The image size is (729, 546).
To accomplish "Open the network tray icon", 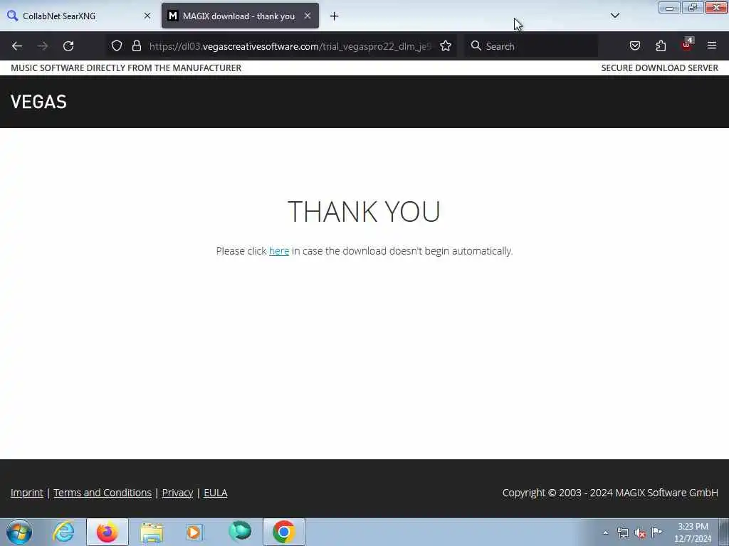I will [623, 533].
